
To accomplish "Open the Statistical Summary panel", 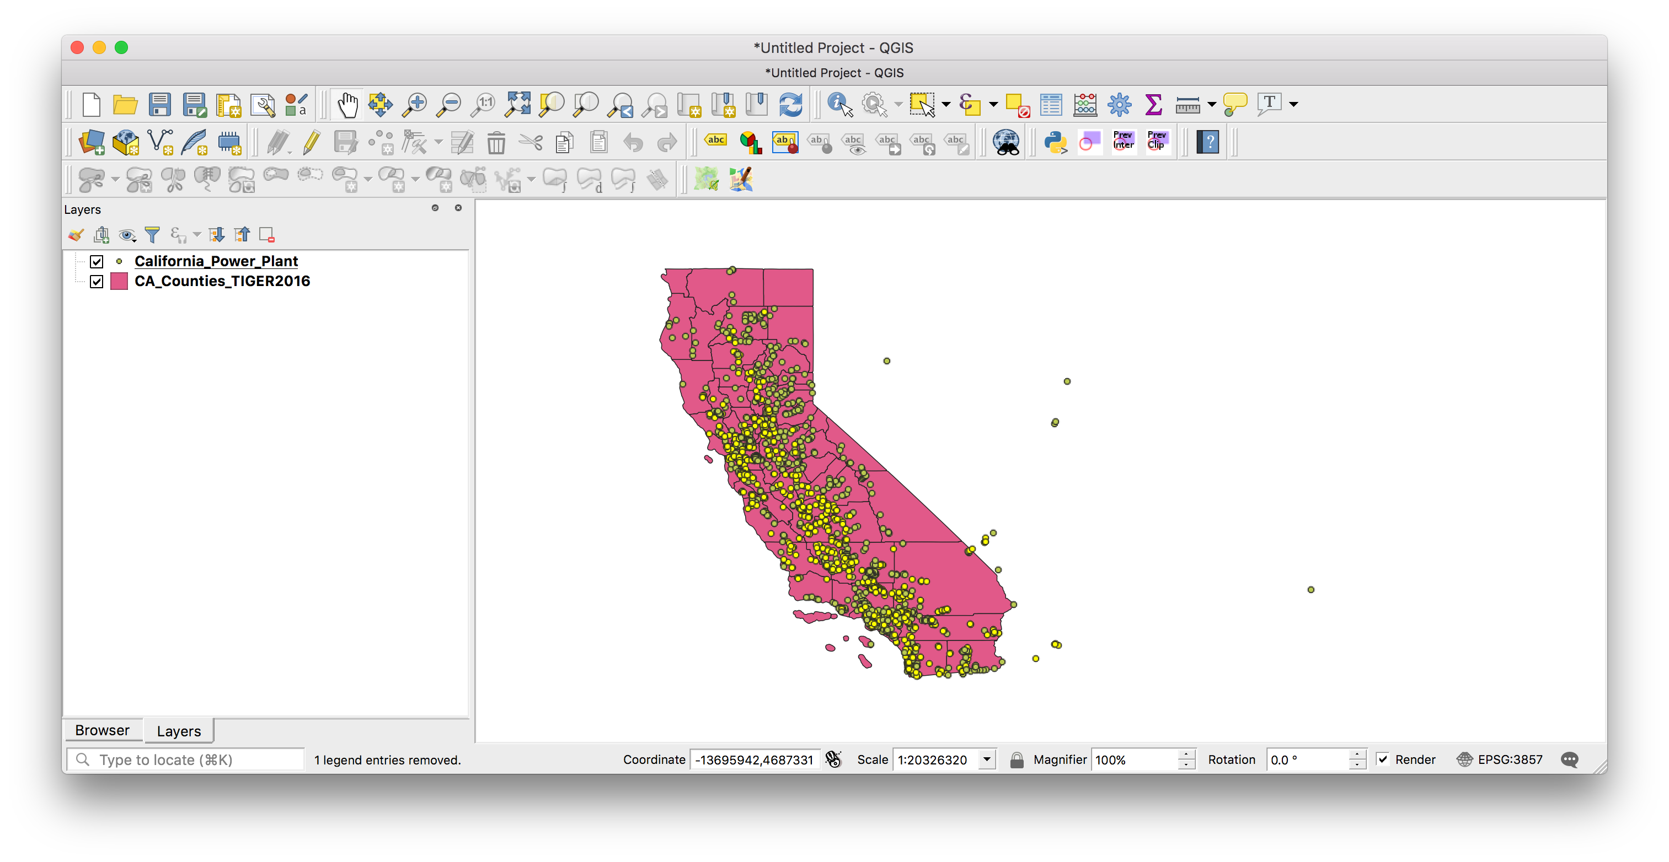I will [x=1153, y=104].
